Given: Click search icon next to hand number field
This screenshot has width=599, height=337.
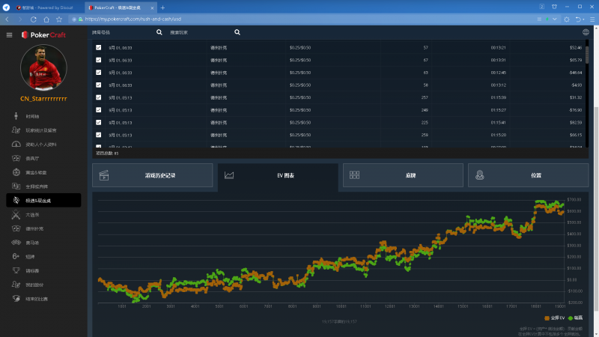Looking at the screenshot, I should coord(159,32).
